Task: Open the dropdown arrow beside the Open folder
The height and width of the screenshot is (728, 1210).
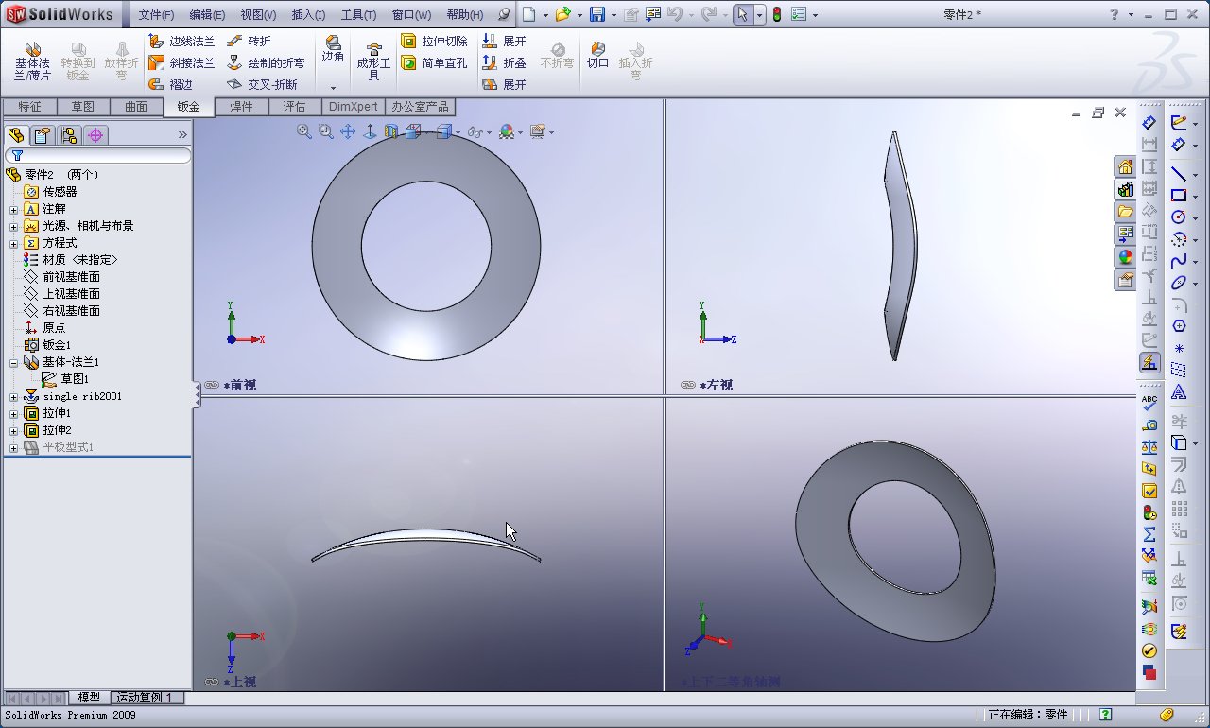Action: 579,16
